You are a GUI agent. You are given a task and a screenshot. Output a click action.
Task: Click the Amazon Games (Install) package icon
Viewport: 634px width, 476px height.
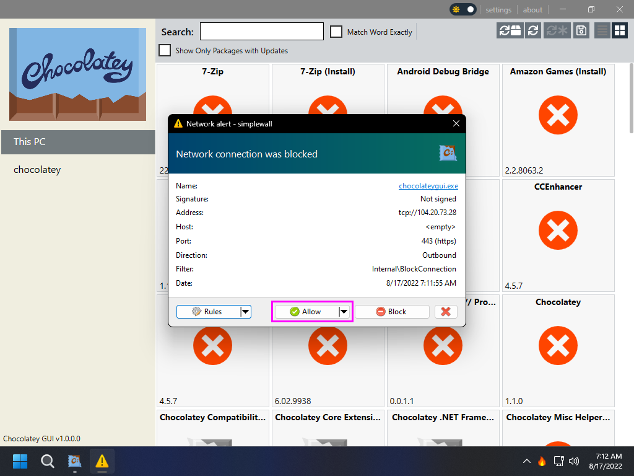tap(558, 115)
